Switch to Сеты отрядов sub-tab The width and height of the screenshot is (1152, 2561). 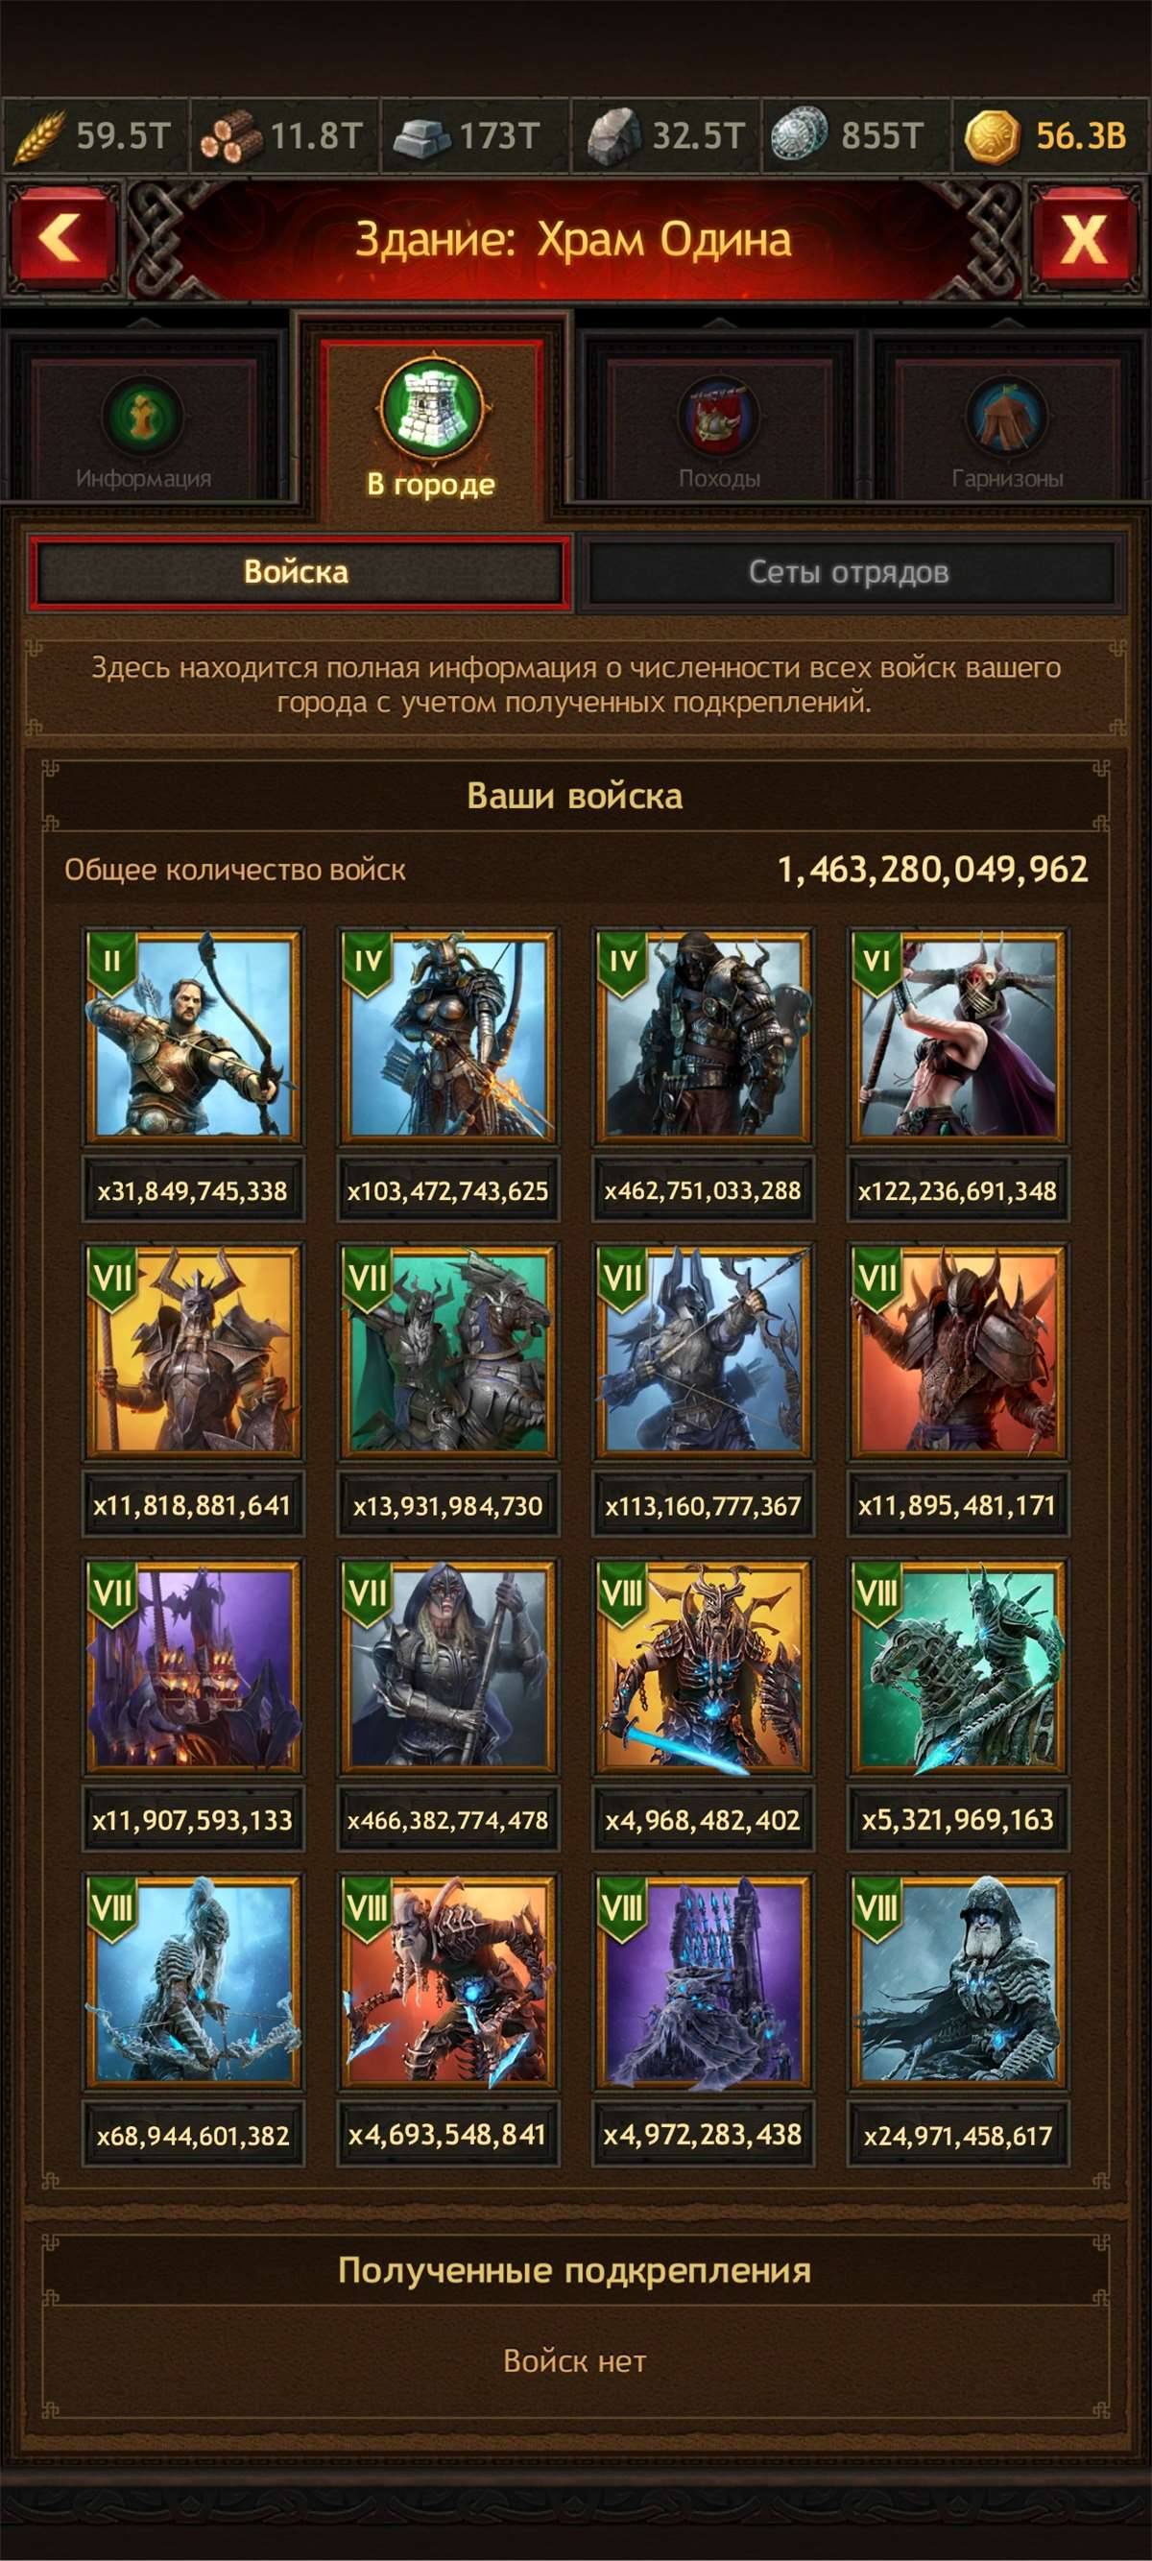849,573
